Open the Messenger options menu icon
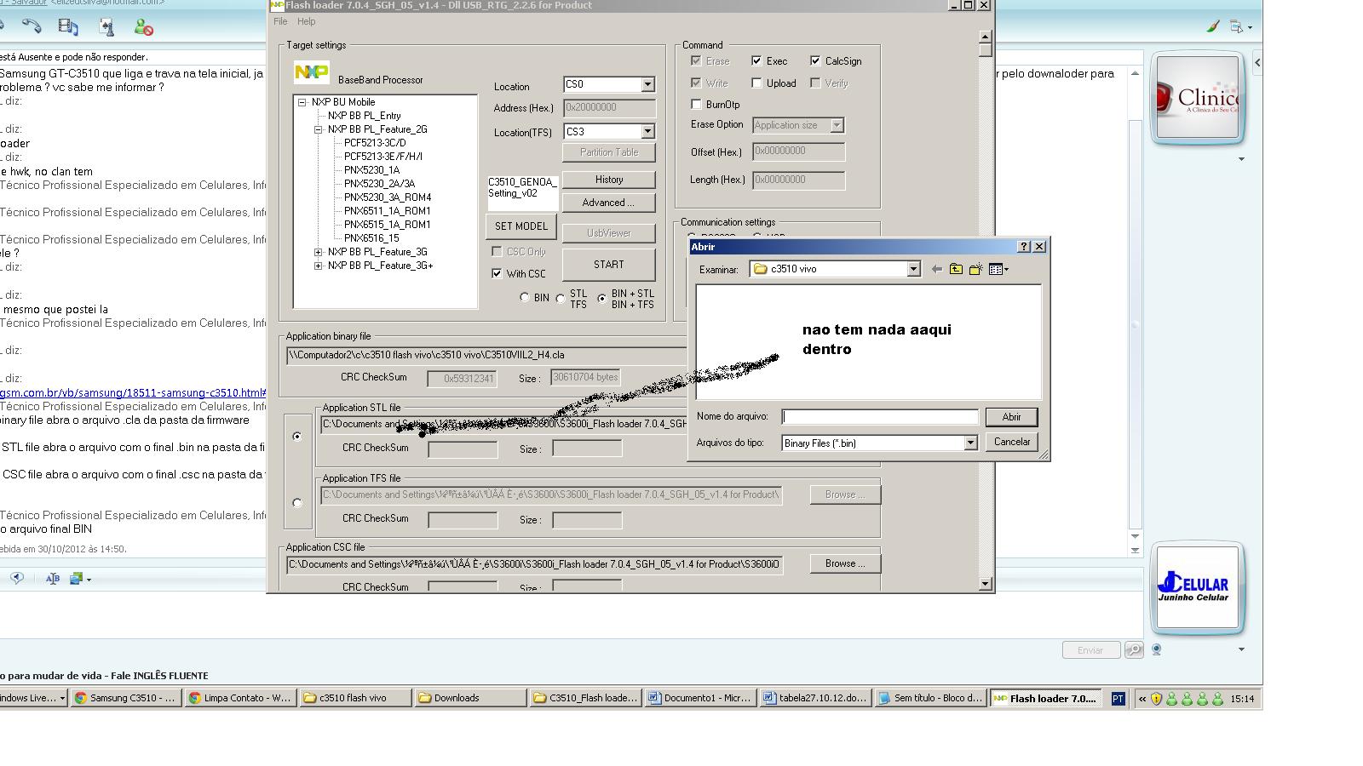Screen dimensions: 1363x766 coord(1240,26)
